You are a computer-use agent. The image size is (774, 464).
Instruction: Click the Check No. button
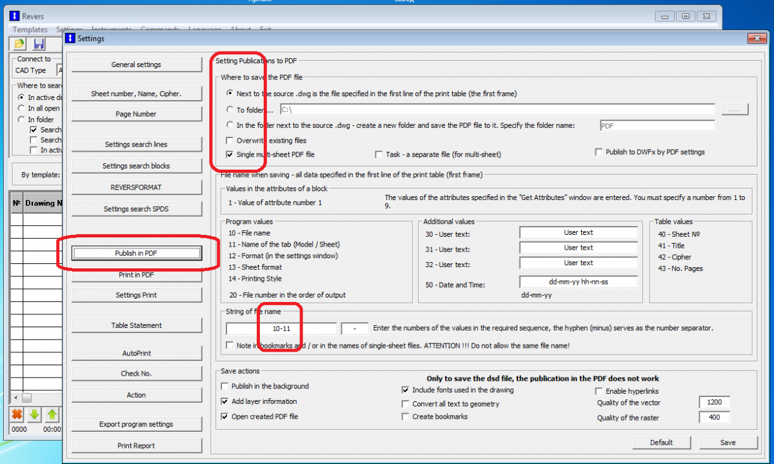(x=136, y=374)
